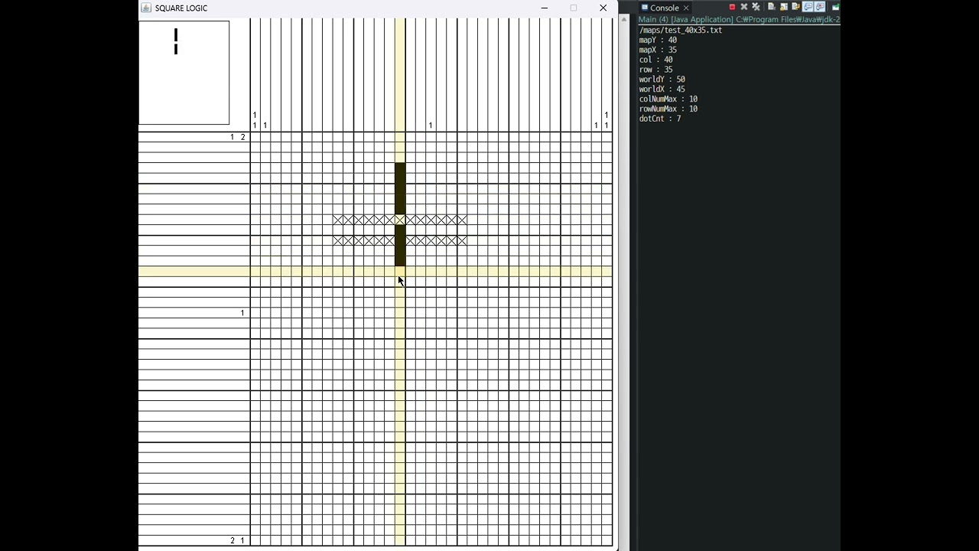Select the Console tab
The height and width of the screenshot is (551, 979).
coord(665,8)
